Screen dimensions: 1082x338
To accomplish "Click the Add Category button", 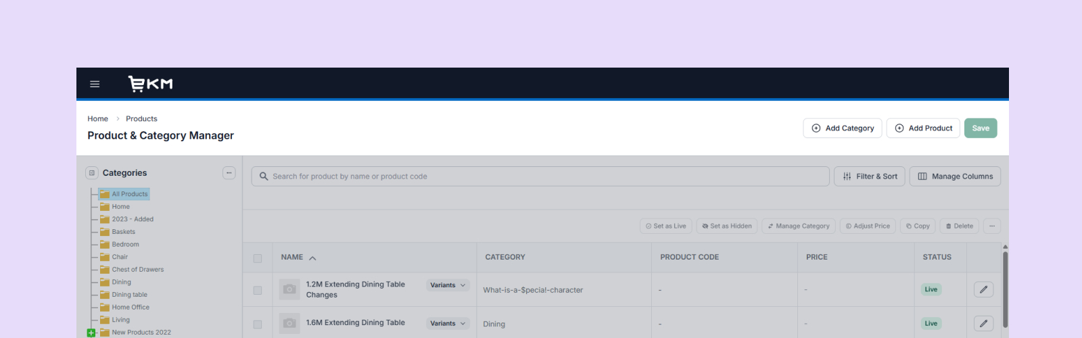I will (x=843, y=128).
